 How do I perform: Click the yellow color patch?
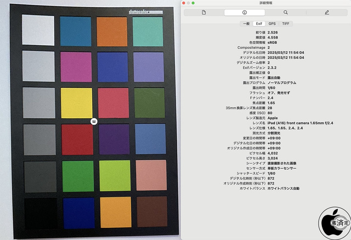76,103
